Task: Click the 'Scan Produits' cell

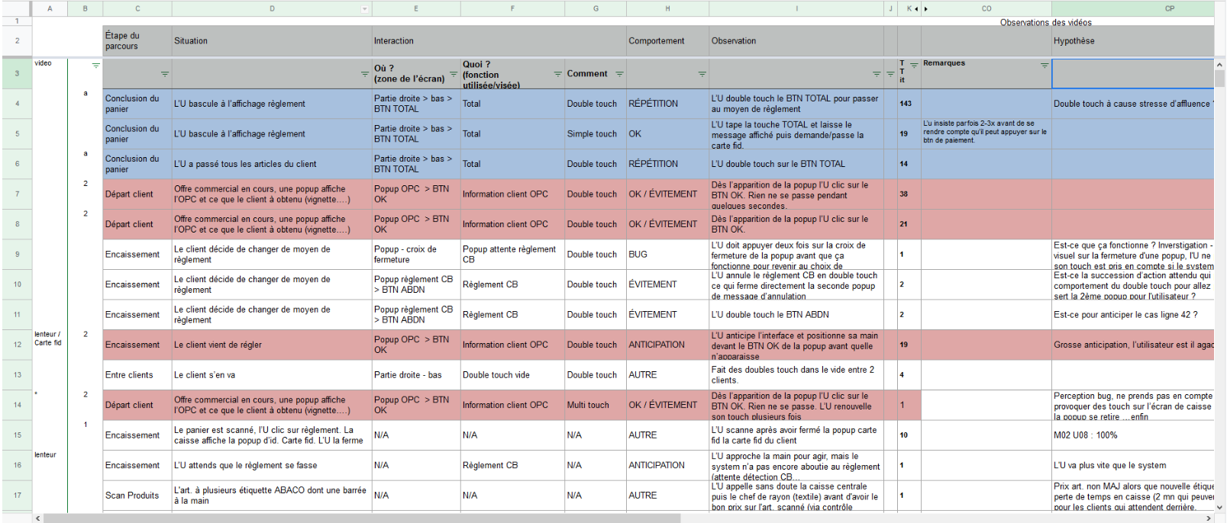Action: pos(137,495)
